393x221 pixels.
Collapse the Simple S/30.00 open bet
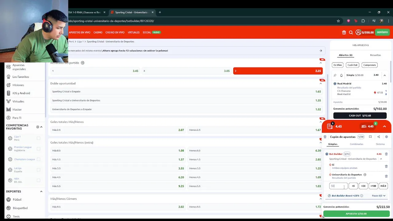(x=384, y=75)
